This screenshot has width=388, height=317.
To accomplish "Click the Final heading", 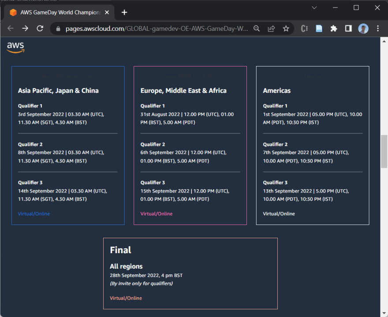I will pos(120,250).
